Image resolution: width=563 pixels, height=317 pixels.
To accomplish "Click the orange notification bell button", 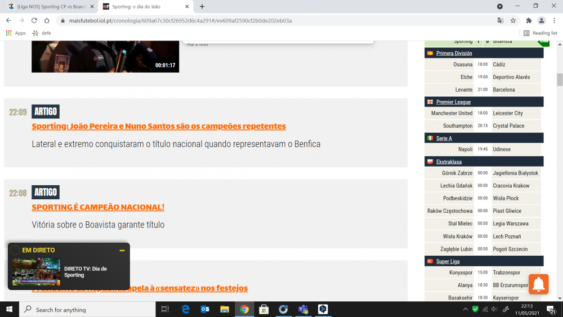I will coord(538,284).
